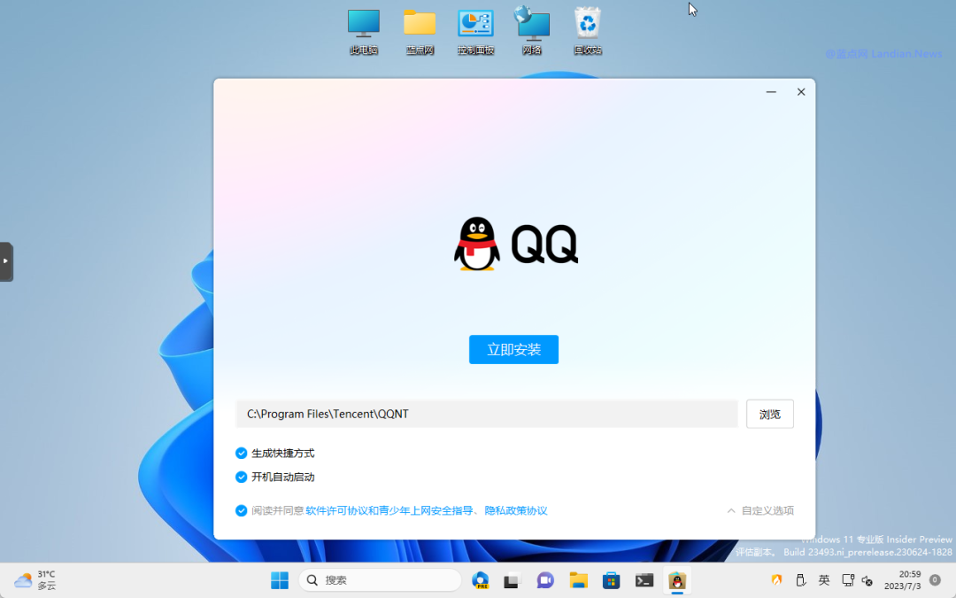Screen dimensions: 956x598
Task: Open the weather widget showing 31°C
Action: tap(35, 579)
